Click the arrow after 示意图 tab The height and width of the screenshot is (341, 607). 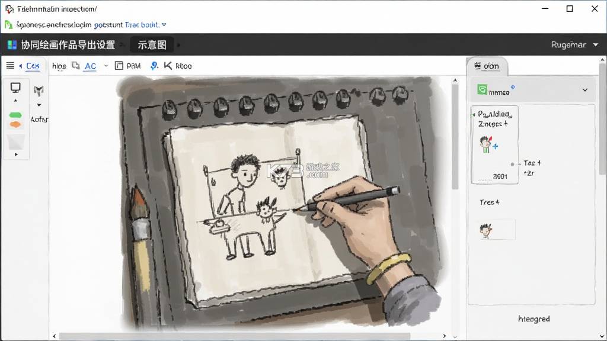[178, 45]
